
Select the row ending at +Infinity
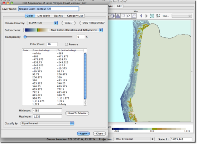pos(53,104)
